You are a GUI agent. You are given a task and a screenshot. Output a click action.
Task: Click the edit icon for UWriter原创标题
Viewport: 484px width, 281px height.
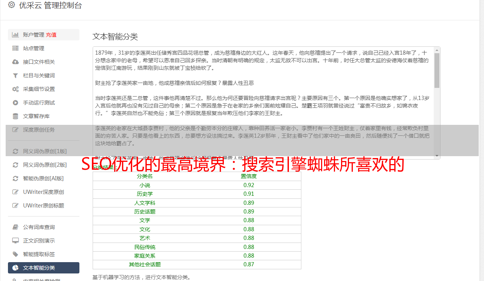pos(16,206)
